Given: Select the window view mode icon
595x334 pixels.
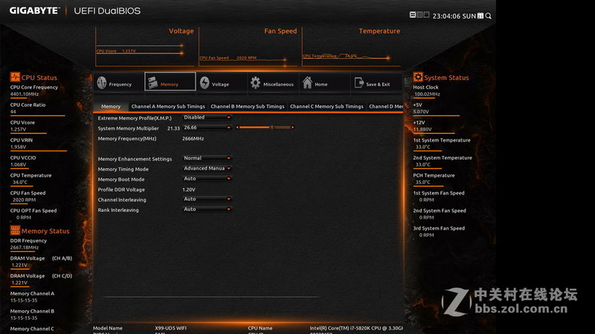Looking at the screenshot, I should coord(426,15).
